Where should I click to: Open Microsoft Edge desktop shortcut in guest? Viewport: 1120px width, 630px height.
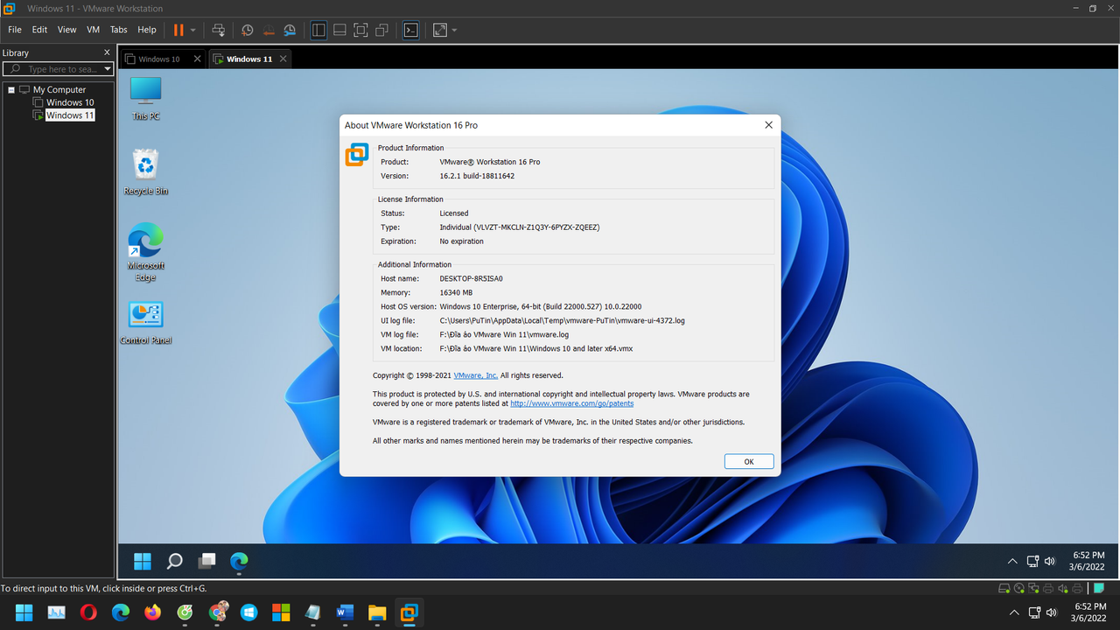pos(145,252)
